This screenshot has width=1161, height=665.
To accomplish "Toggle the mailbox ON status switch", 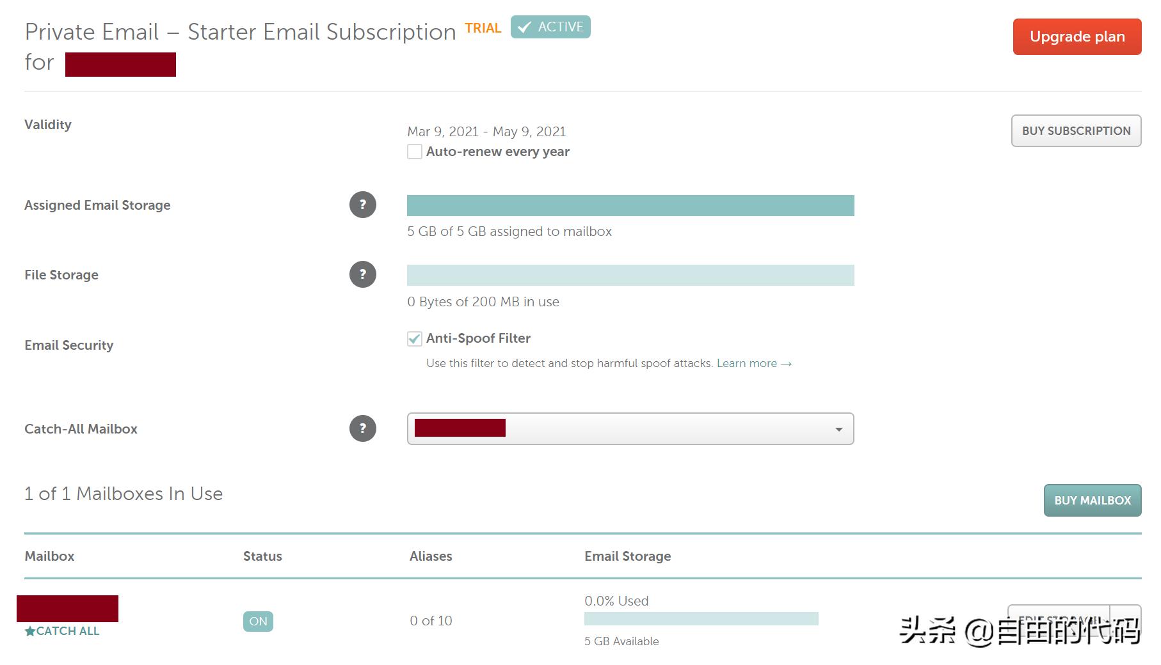I will [x=258, y=621].
